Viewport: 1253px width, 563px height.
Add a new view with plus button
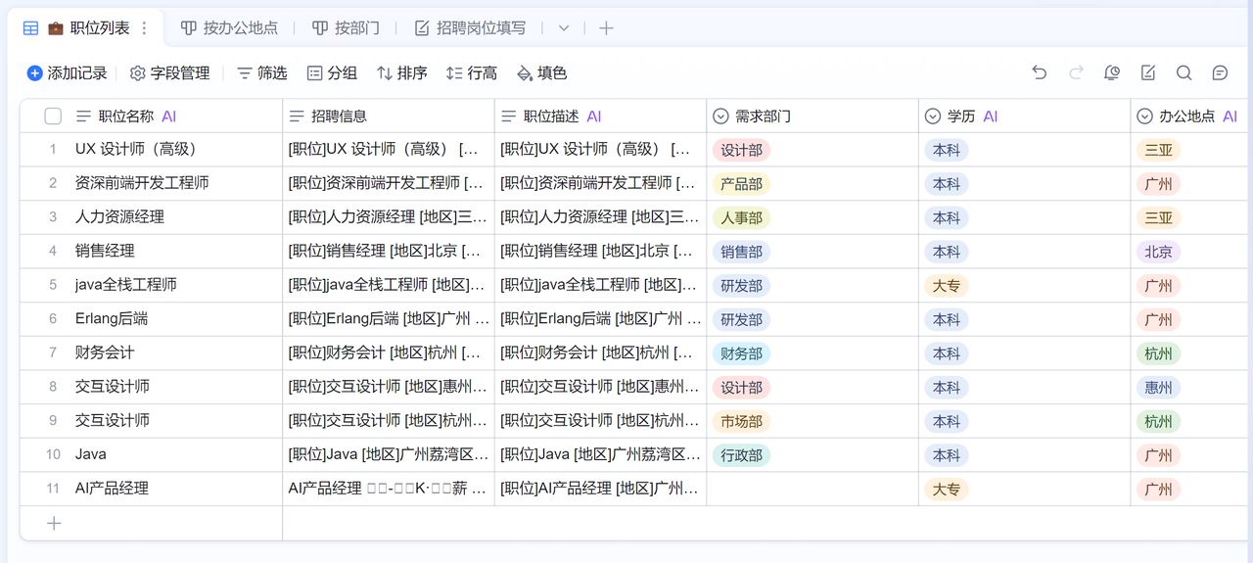tap(606, 28)
